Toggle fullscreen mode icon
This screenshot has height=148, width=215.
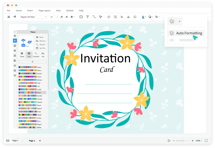(x=206, y=141)
